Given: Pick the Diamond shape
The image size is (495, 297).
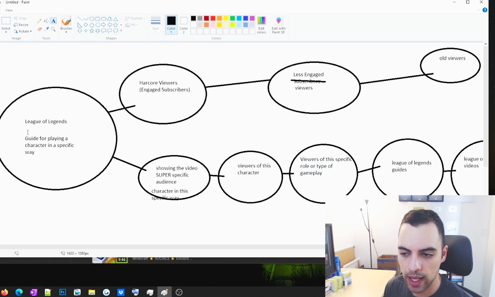Looking at the screenshot, I should pos(86,25).
